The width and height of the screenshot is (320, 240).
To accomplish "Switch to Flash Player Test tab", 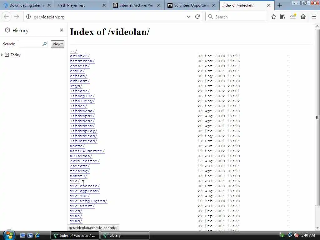I will tap(82, 5).
